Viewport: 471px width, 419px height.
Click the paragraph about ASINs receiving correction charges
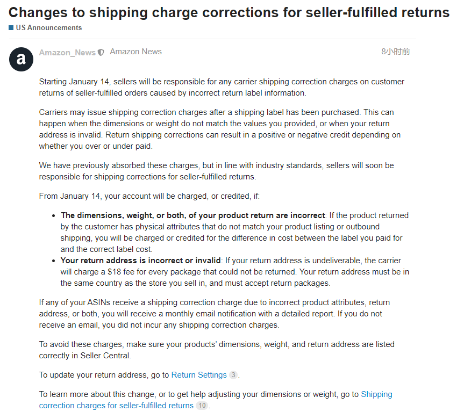point(214,314)
